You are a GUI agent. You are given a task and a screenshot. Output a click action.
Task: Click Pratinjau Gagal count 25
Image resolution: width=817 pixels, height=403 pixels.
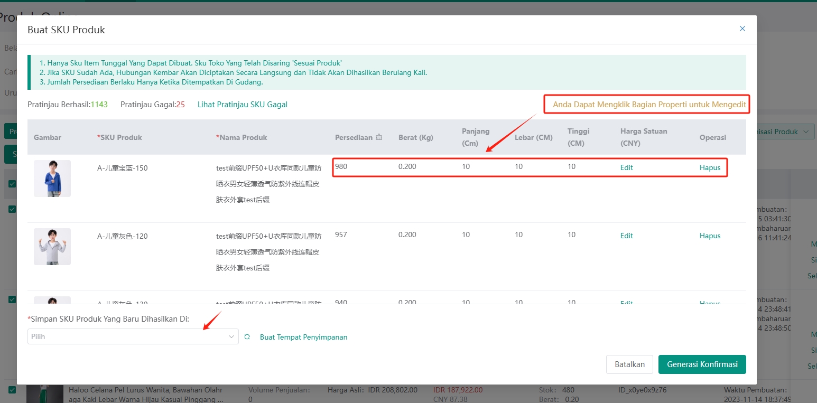[x=180, y=105]
